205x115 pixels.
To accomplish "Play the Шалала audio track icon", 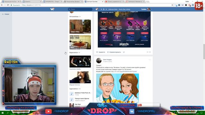I will (71, 94).
